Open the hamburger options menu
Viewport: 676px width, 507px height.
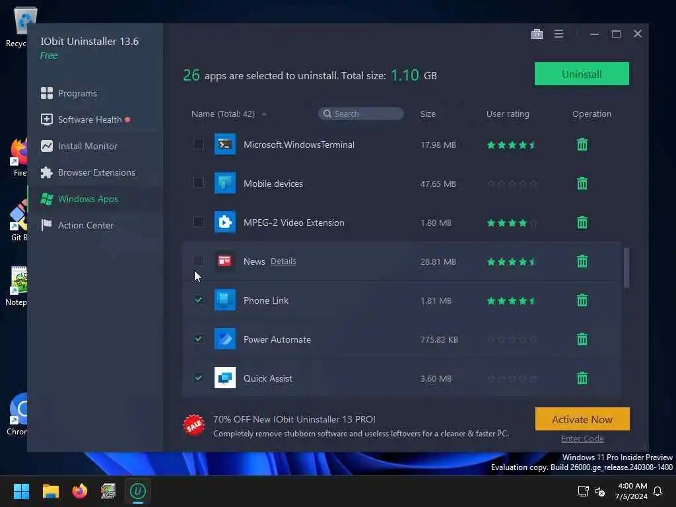tap(558, 34)
